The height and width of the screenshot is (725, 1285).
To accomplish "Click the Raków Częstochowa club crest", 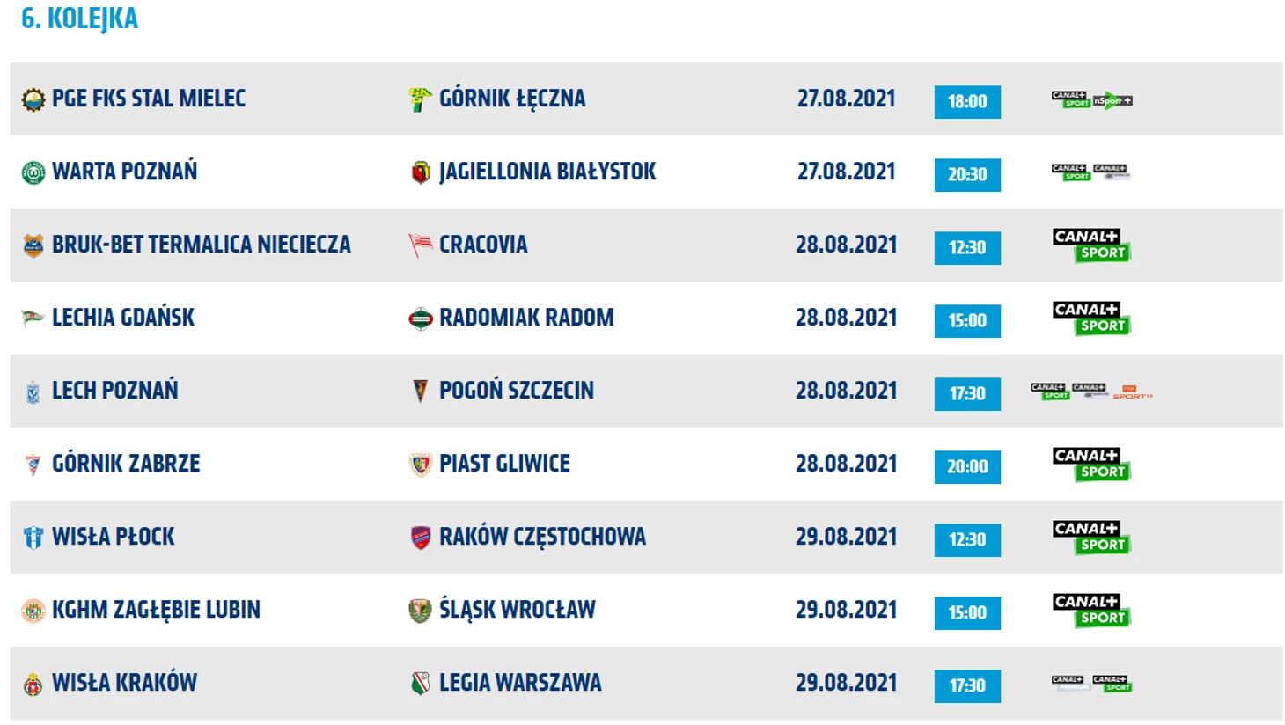I will pos(421,538).
